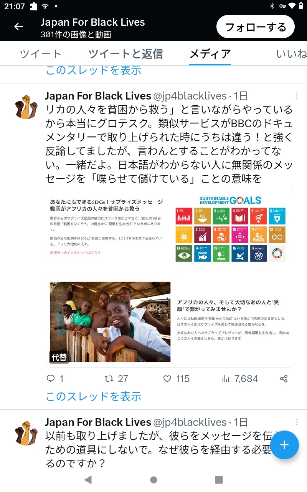Switch to the ツイート tab
This screenshot has height=492, width=307.
pos(40,54)
